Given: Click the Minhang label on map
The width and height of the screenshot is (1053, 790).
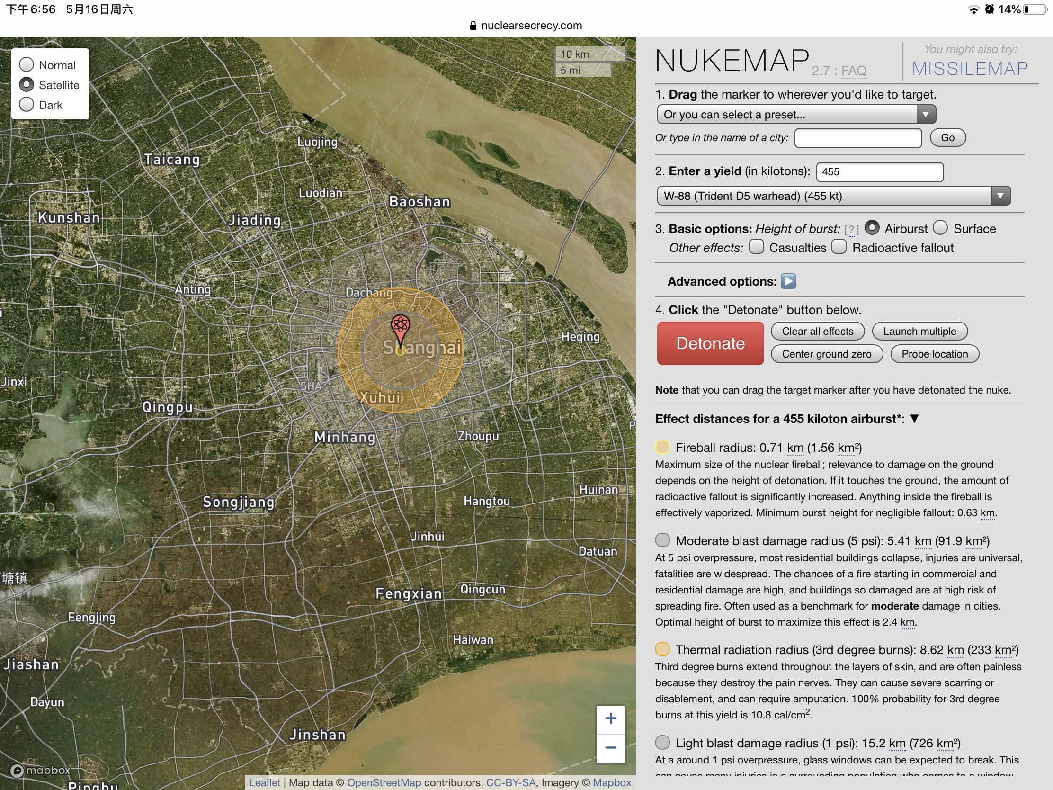Looking at the screenshot, I should 345,437.
